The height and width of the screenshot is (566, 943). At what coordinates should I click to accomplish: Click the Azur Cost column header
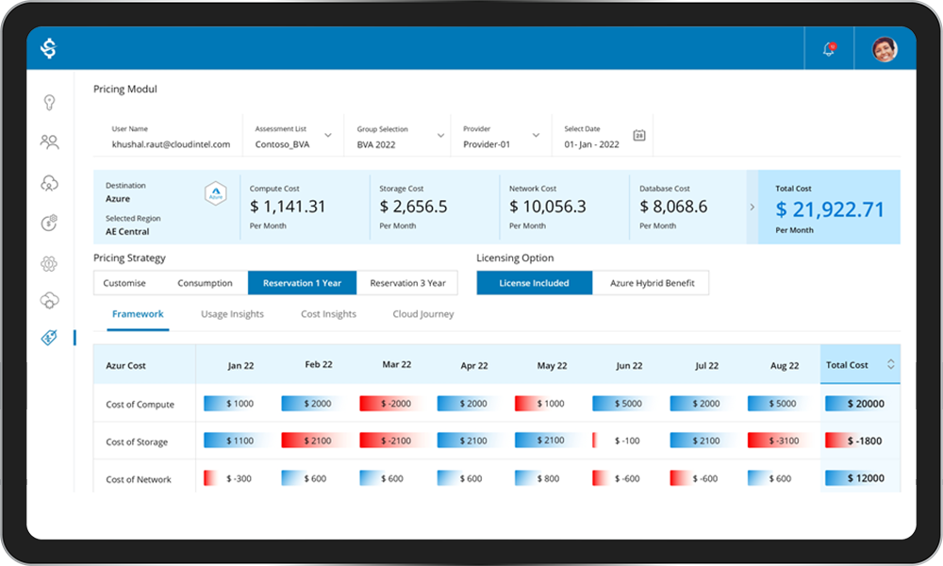pos(125,366)
